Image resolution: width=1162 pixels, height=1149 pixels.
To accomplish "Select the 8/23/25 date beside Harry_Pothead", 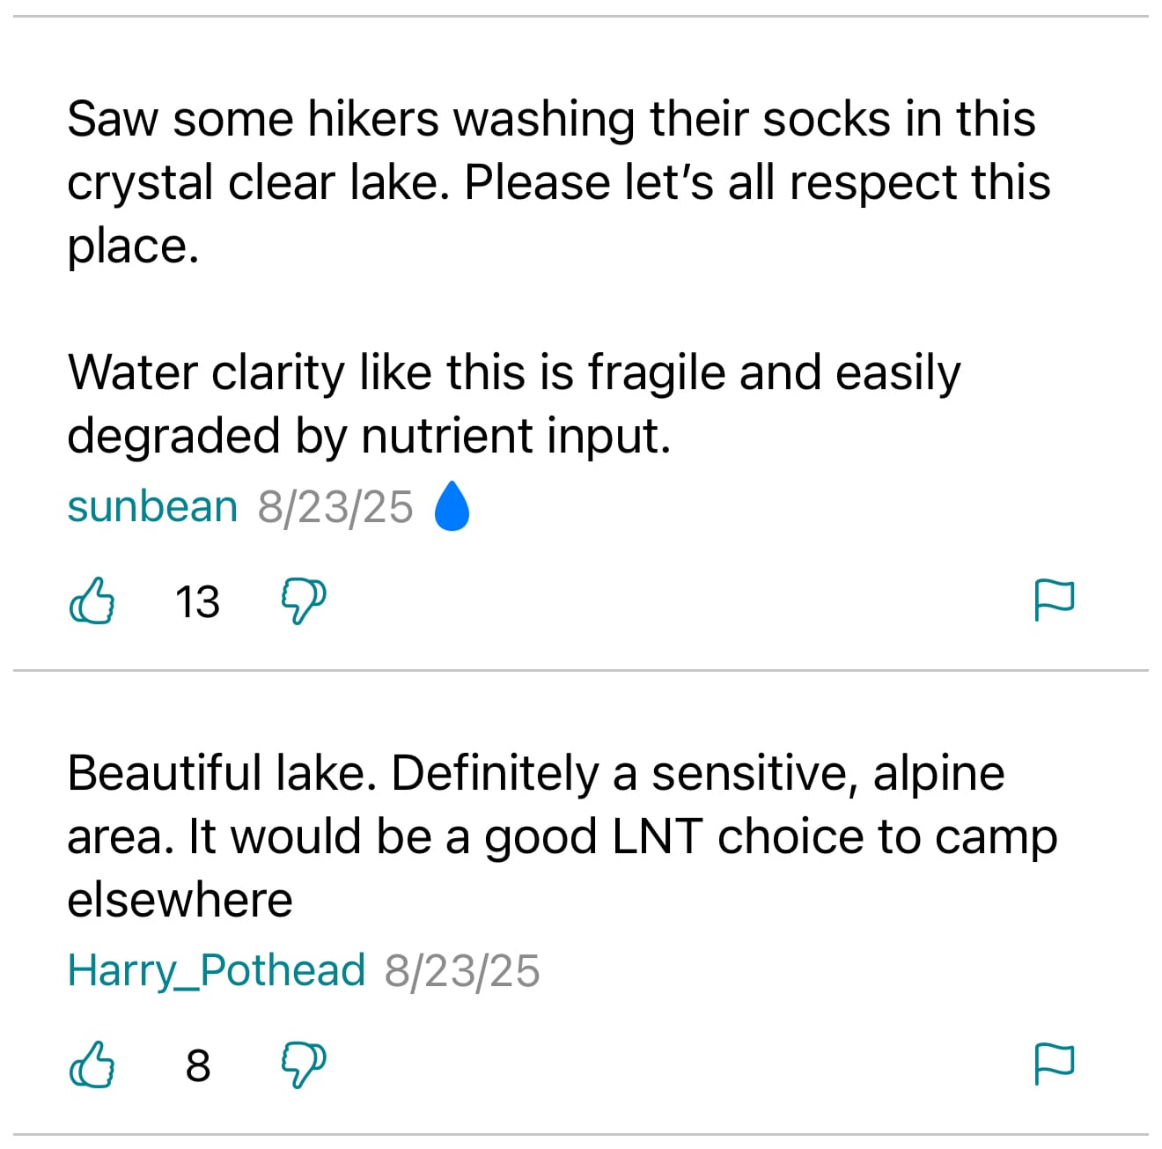I will [462, 972].
